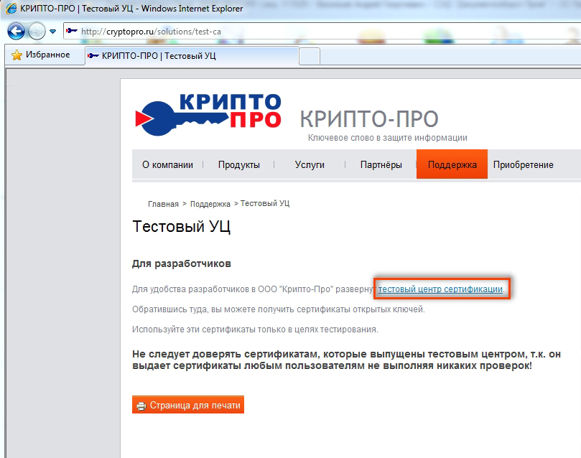Click the Ключевое слово в защите информации tagline
The image size is (581, 458).
click(388, 138)
